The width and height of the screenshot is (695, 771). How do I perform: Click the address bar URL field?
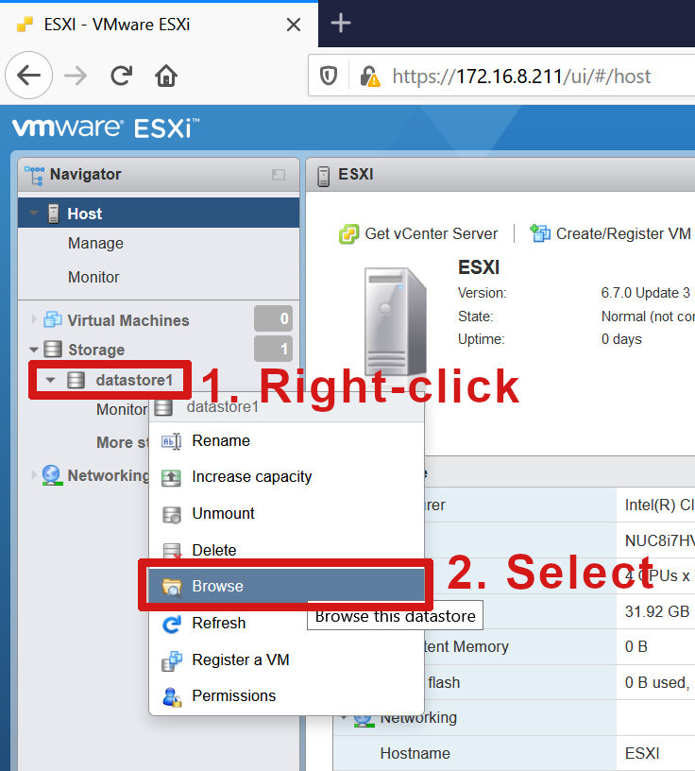(521, 77)
